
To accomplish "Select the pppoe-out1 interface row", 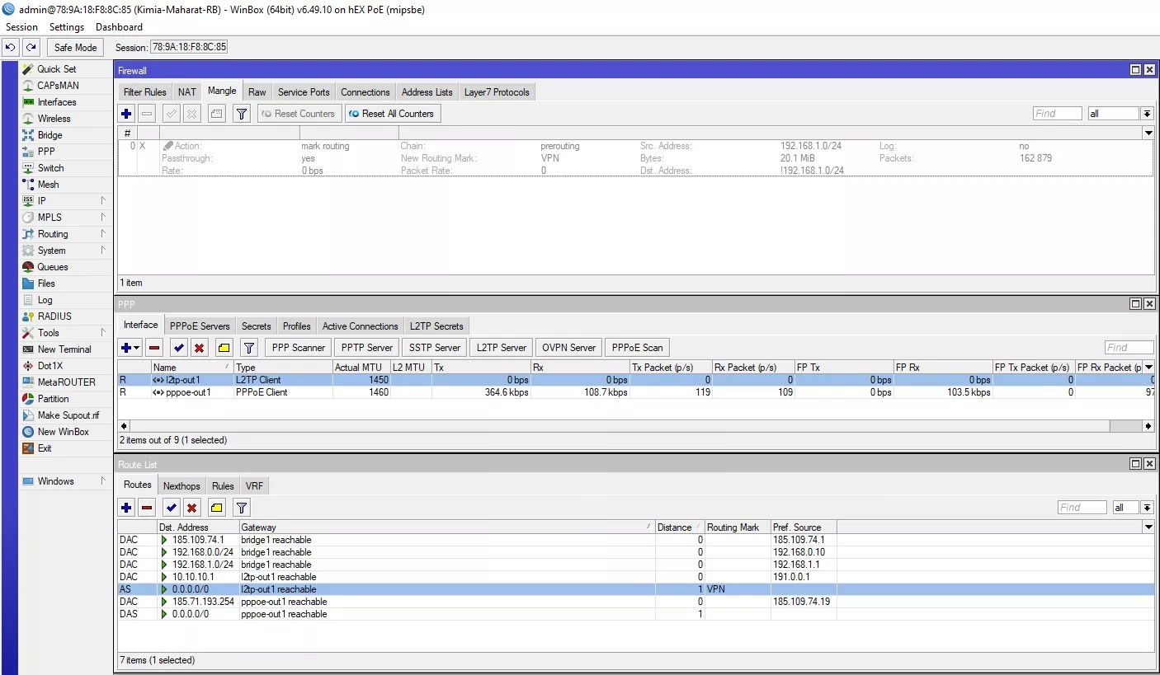I will point(636,392).
